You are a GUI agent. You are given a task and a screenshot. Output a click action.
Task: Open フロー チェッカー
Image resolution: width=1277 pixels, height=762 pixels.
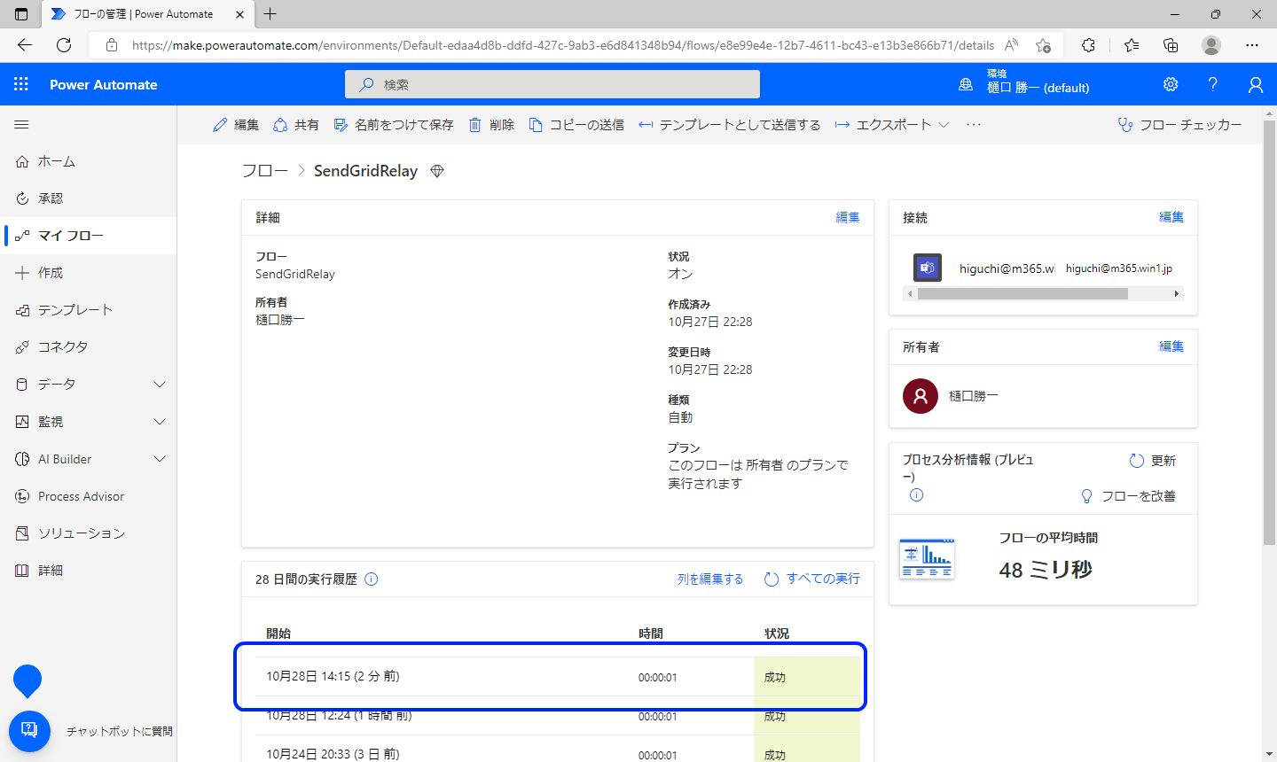point(1180,125)
